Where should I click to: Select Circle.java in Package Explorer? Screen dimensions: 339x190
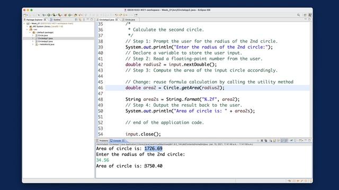[x=43, y=35]
